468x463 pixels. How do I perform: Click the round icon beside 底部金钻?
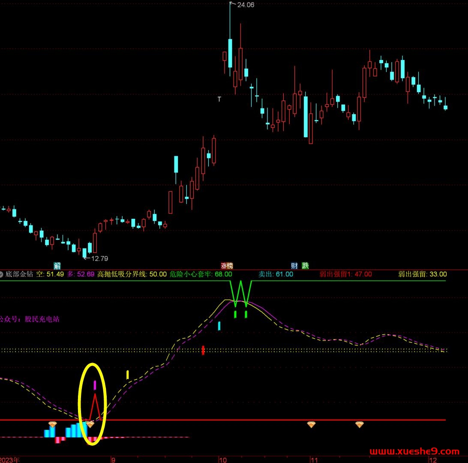point(2,274)
